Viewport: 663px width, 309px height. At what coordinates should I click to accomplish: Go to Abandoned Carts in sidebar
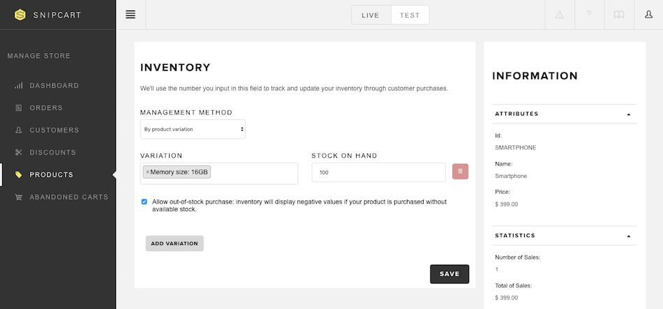coord(69,197)
